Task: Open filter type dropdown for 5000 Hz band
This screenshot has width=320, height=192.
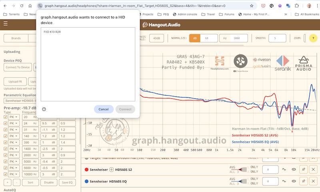Action: (14, 162)
